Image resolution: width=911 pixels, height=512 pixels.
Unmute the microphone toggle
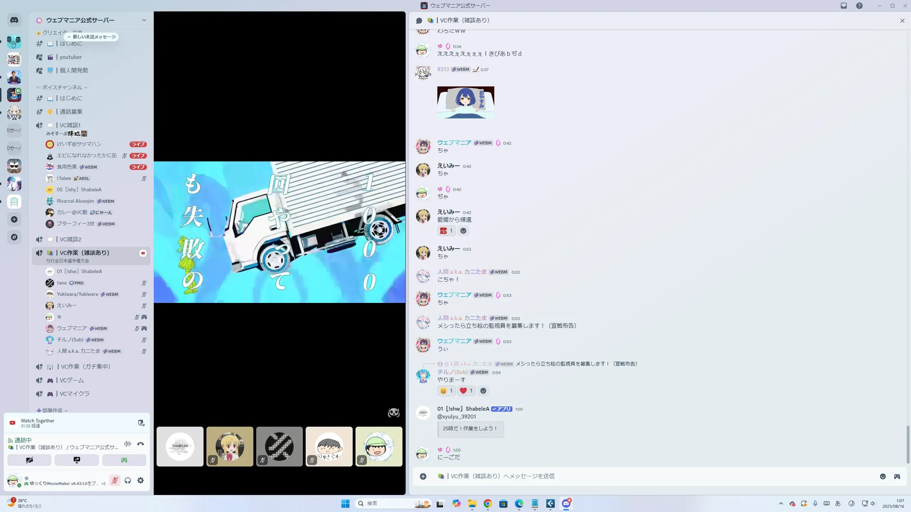click(115, 480)
